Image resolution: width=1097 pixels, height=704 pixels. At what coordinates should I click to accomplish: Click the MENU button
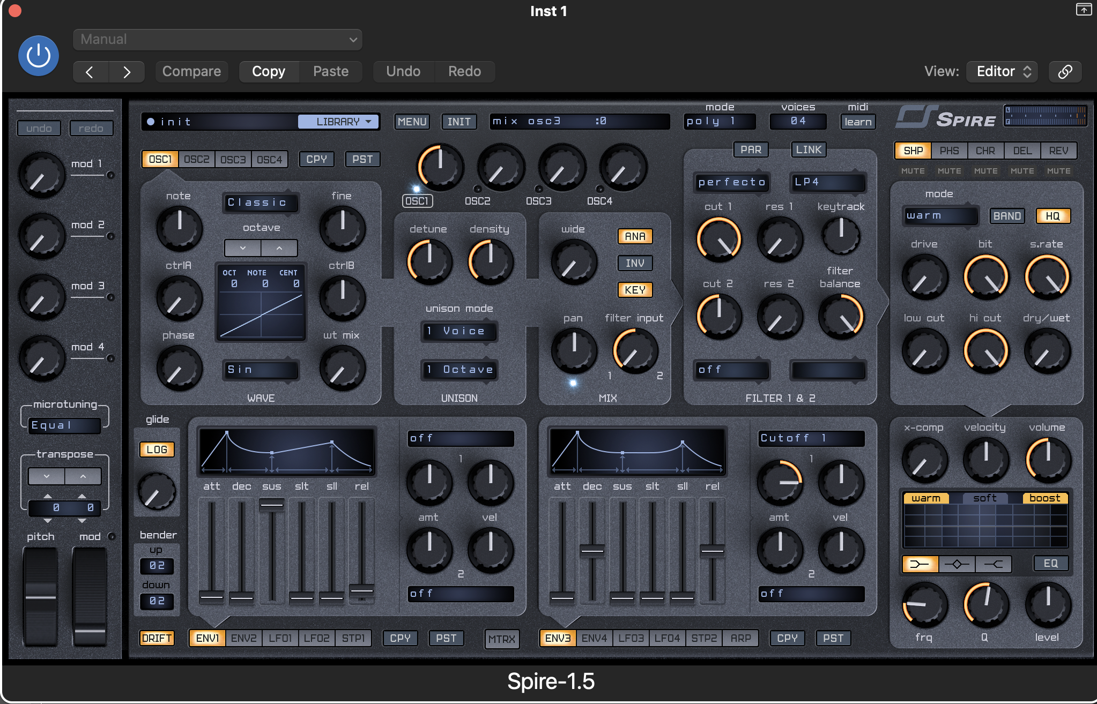click(412, 122)
